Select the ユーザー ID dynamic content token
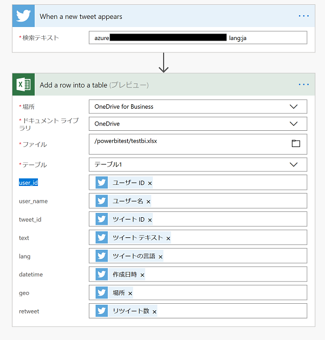This screenshot has width=325, height=340. 124,183
